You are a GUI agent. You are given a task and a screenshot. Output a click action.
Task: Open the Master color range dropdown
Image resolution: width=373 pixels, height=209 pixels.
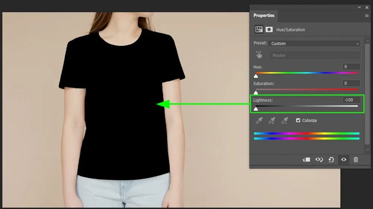pos(314,55)
